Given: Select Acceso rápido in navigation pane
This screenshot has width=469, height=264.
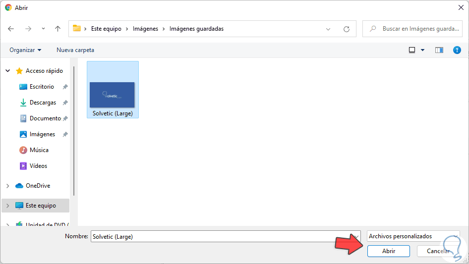Looking at the screenshot, I should [44, 71].
